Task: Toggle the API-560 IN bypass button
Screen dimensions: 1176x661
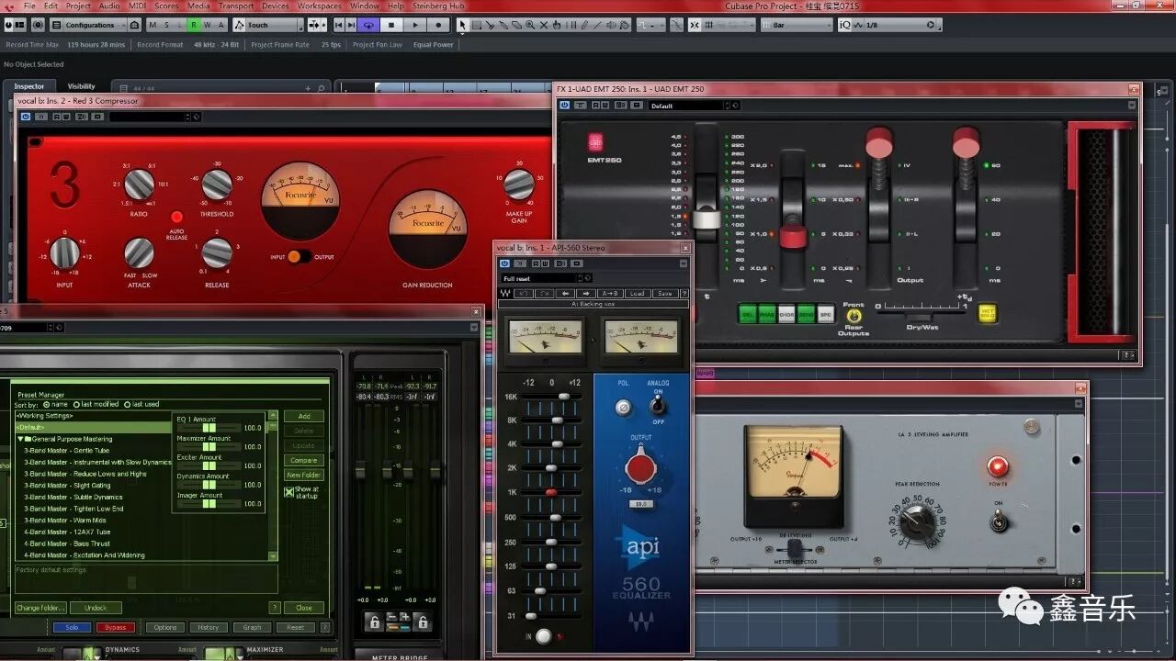Action: pos(544,636)
